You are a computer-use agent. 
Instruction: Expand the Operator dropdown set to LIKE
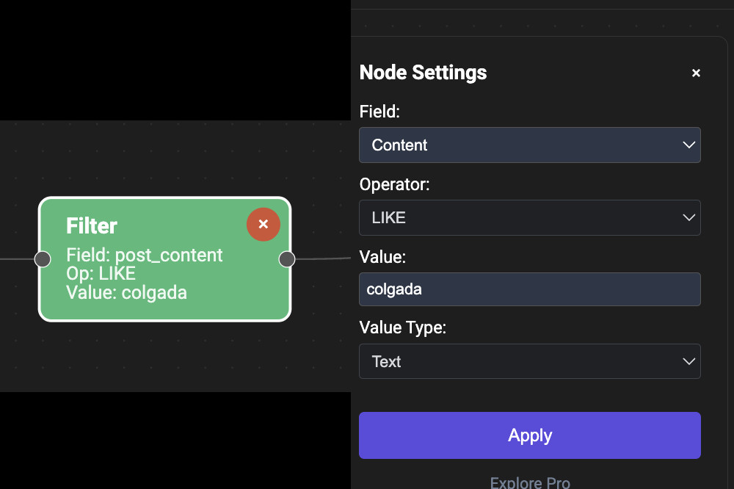pyautogui.click(x=529, y=218)
